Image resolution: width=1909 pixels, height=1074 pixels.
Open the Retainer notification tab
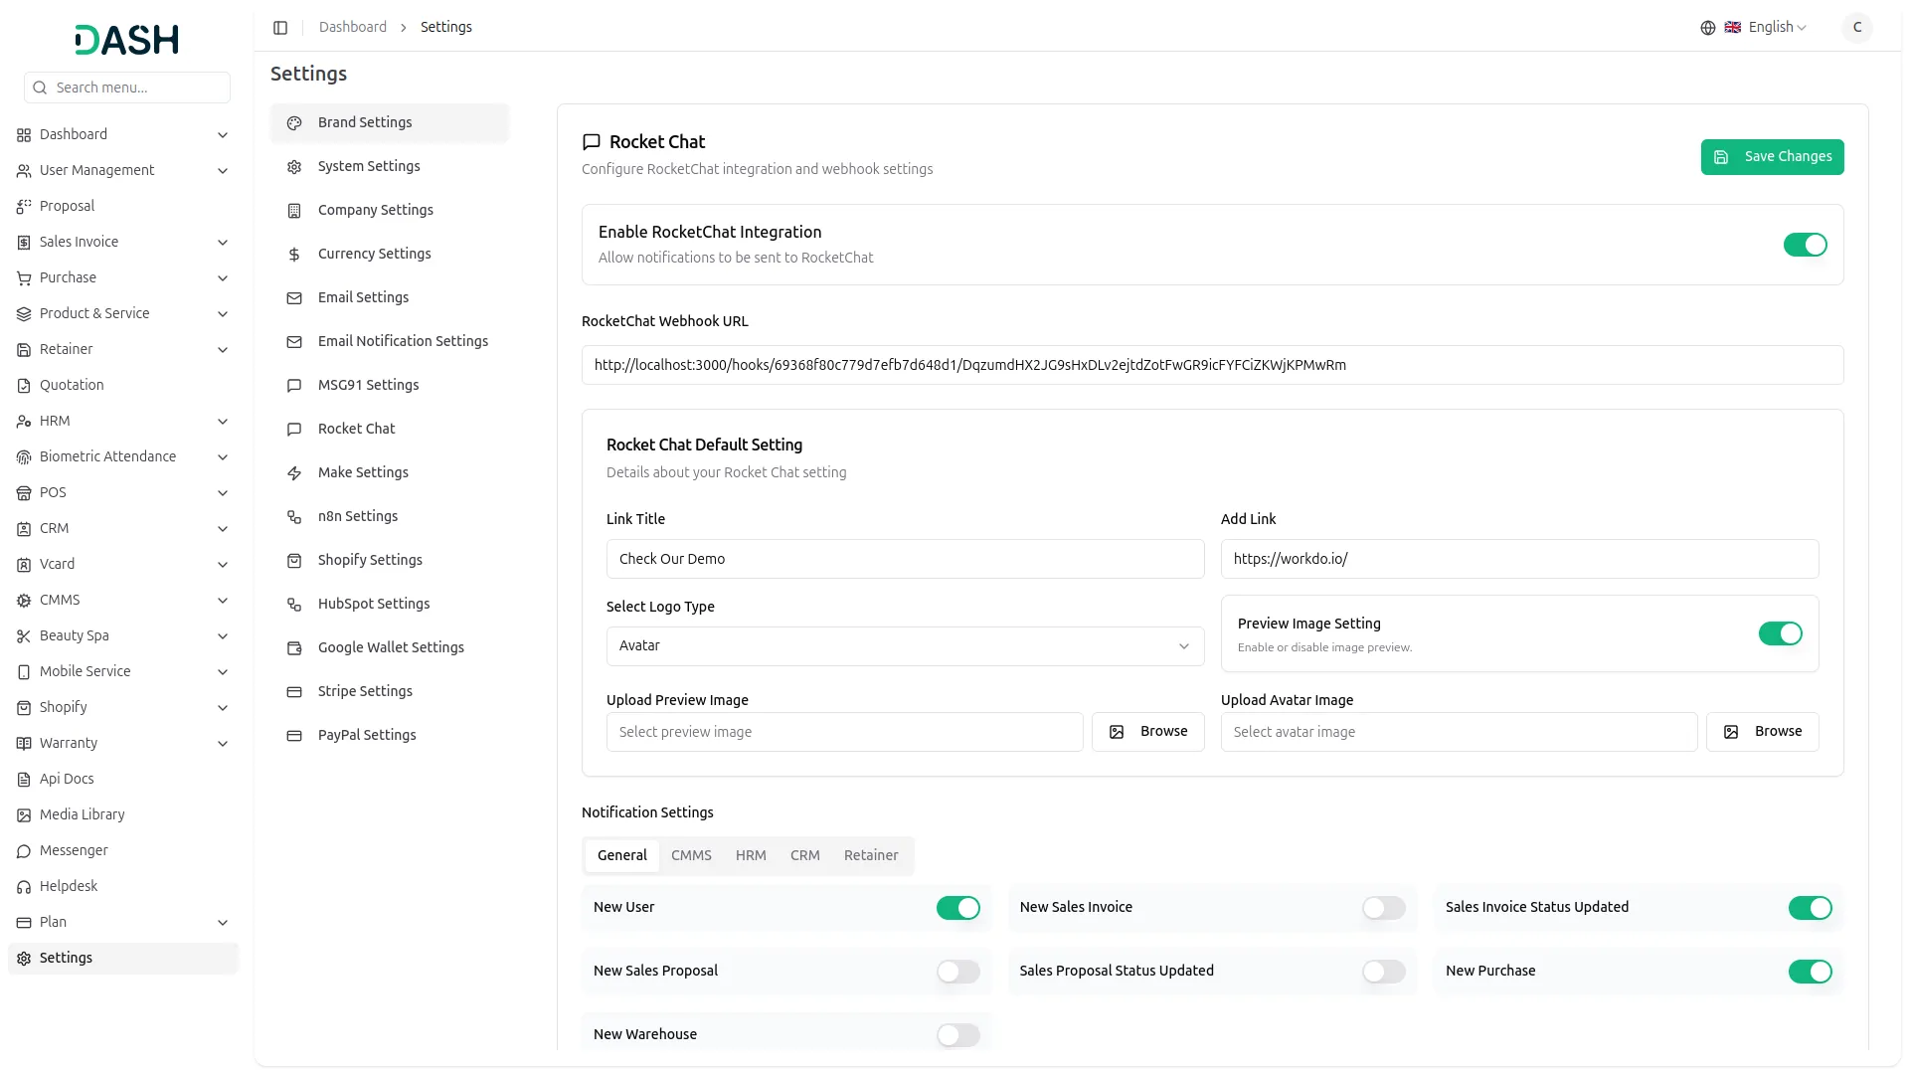pos(870,856)
